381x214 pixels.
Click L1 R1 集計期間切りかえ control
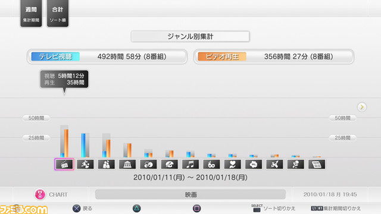336,209
